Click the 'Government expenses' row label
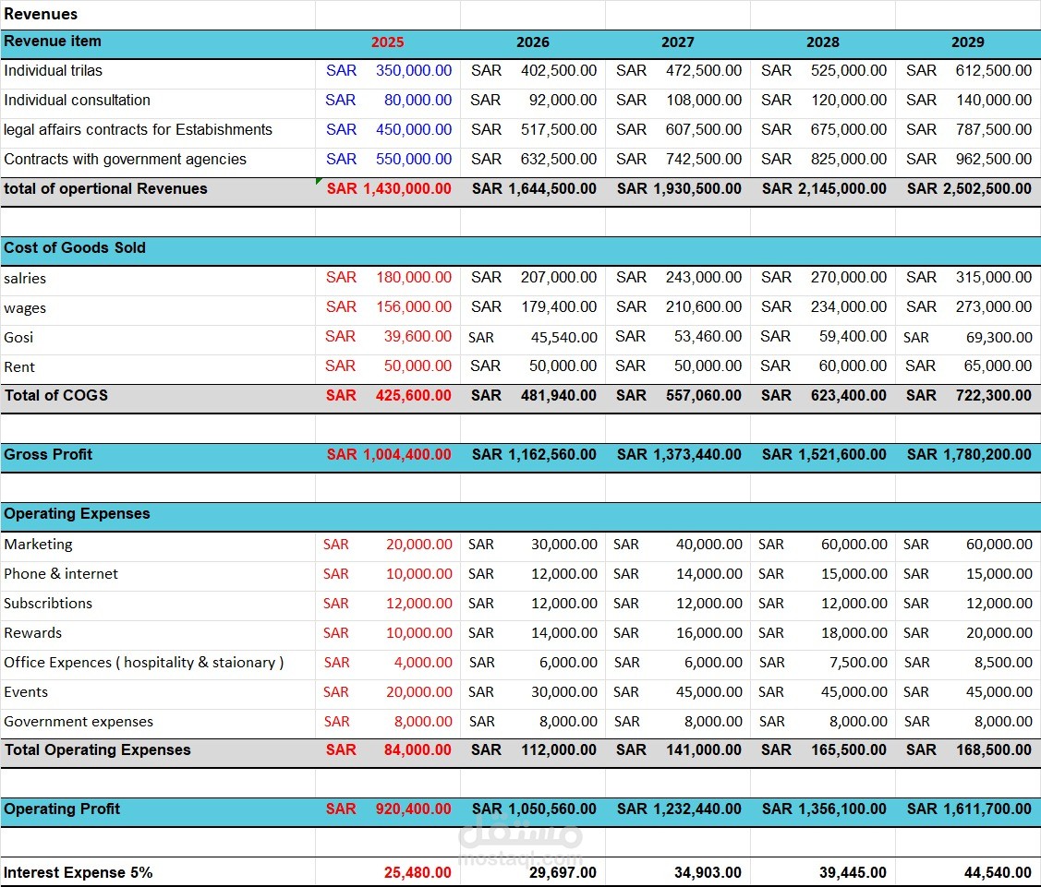The width and height of the screenshot is (1041, 887). pyautogui.click(x=79, y=721)
